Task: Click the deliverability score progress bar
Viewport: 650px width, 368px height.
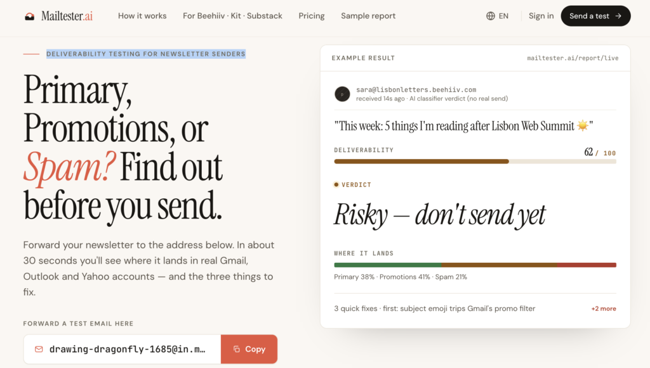Action: point(475,162)
